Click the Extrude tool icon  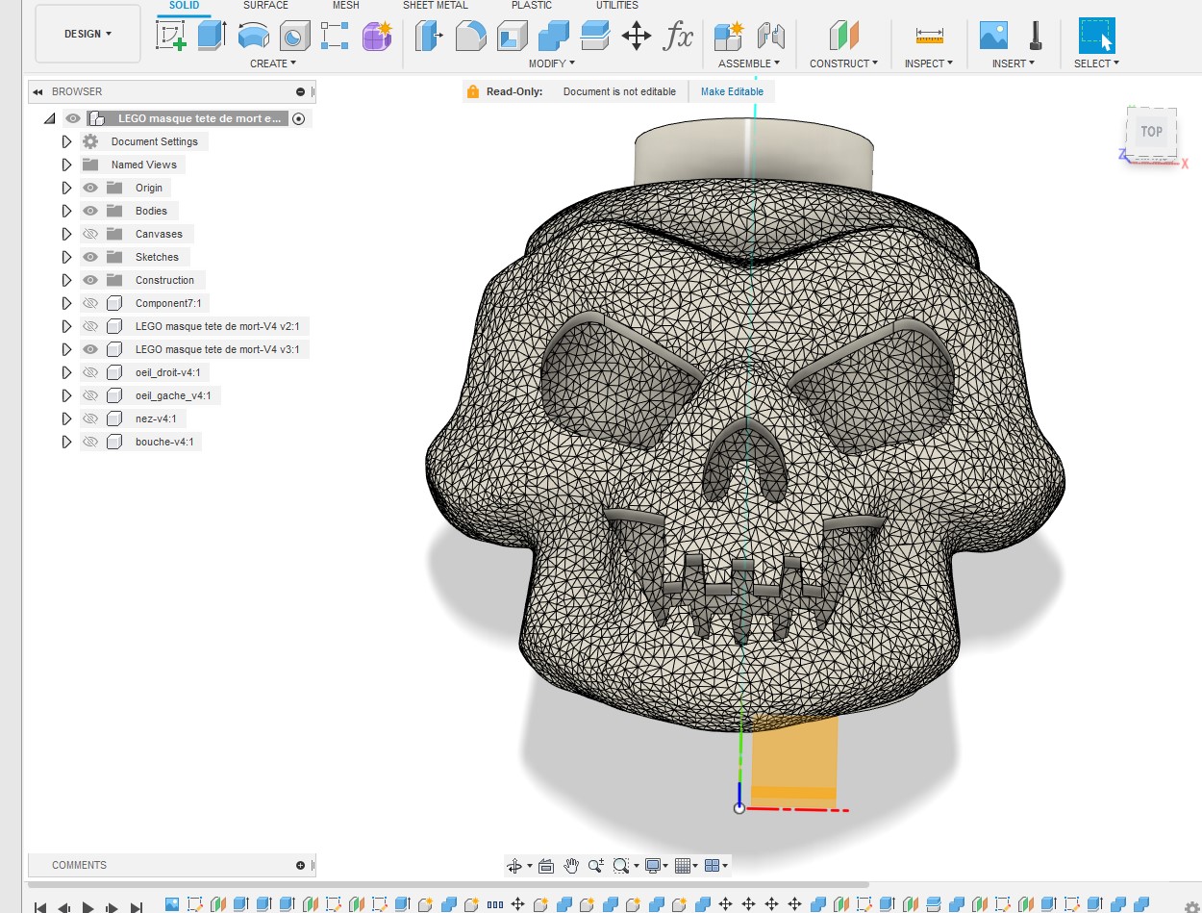(x=212, y=36)
